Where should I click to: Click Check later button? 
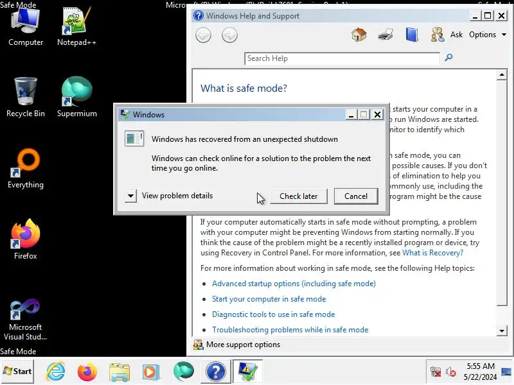[298, 196]
